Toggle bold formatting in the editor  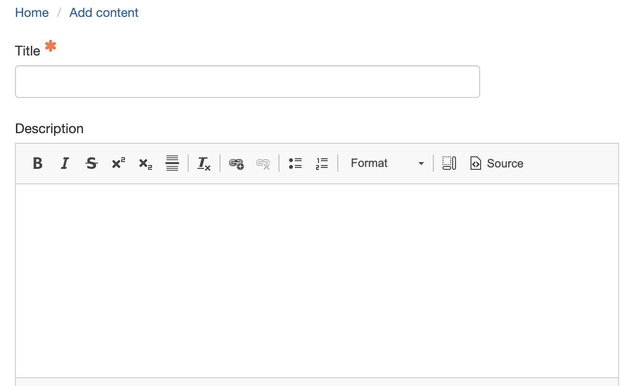coord(37,163)
